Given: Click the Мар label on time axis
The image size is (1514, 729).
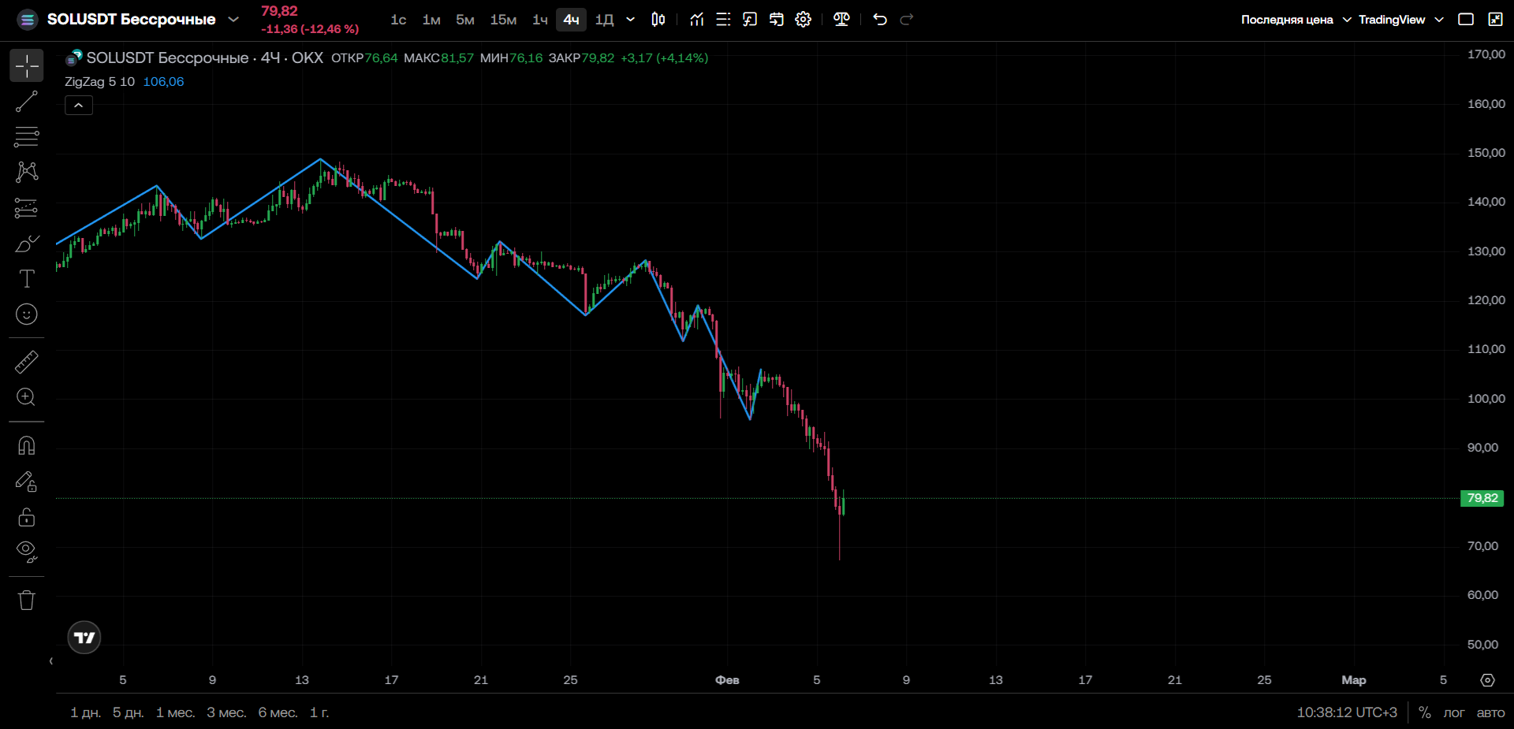Looking at the screenshot, I should point(1354,680).
